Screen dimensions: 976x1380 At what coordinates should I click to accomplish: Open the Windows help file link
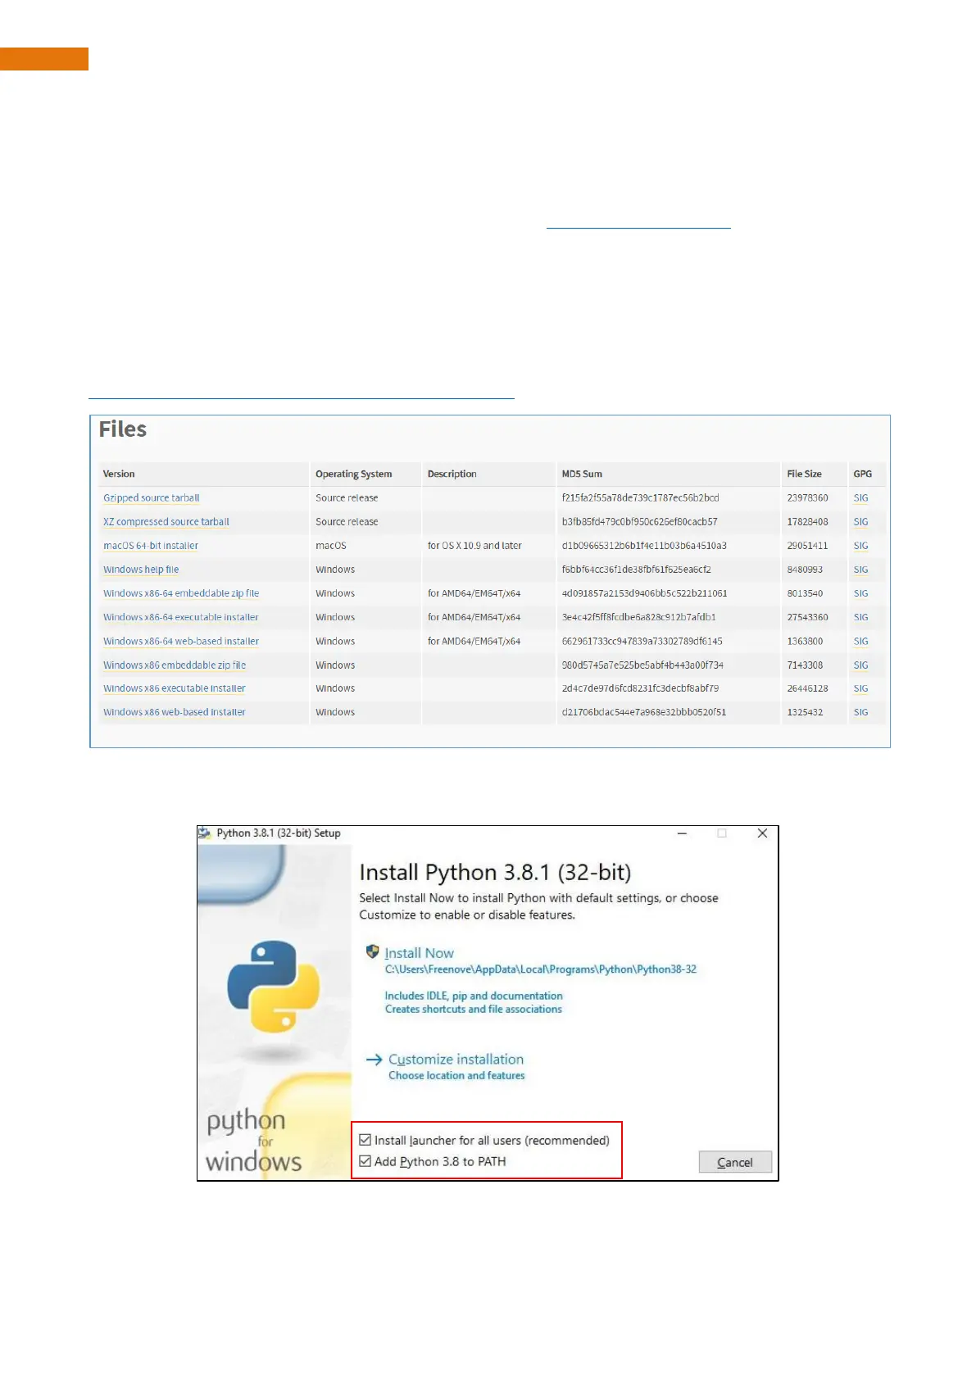[x=141, y=569]
